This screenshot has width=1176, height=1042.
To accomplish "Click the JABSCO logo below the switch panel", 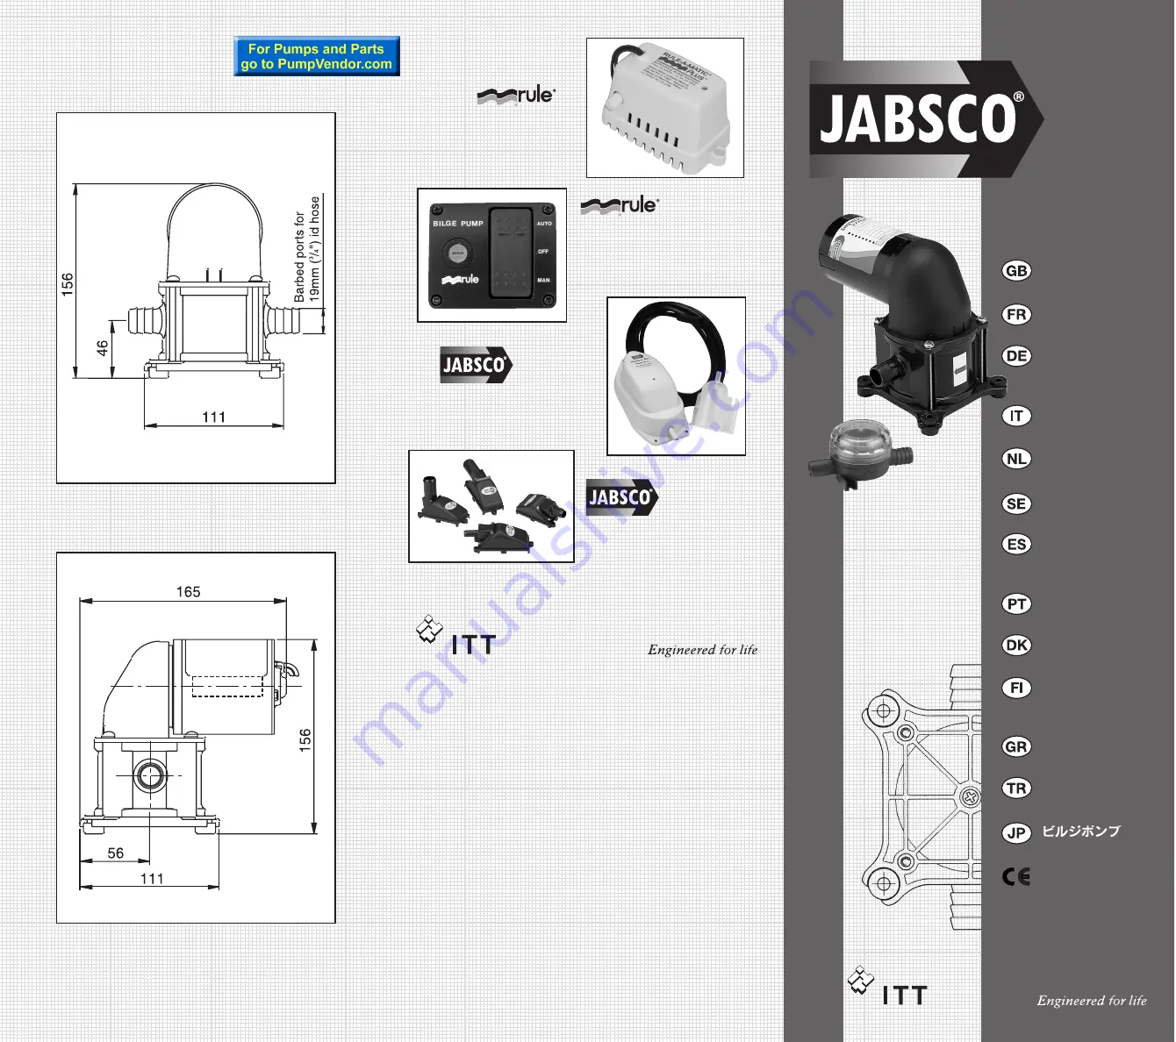I will tap(477, 365).
